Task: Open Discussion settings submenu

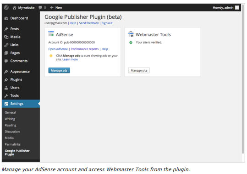Action: 12,132
